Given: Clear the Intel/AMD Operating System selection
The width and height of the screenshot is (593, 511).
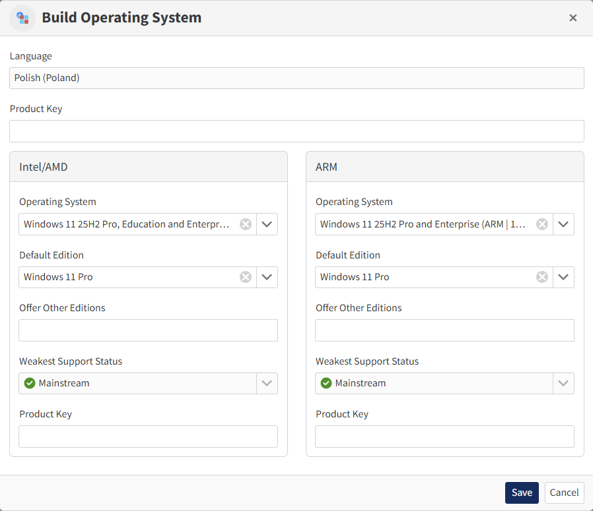Looking at the screenshot, I should click(245, 224).
